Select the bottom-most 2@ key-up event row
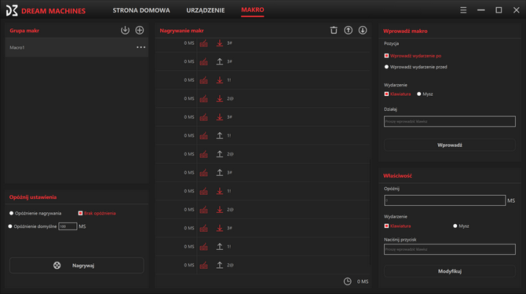 click(x=263, y=265)
